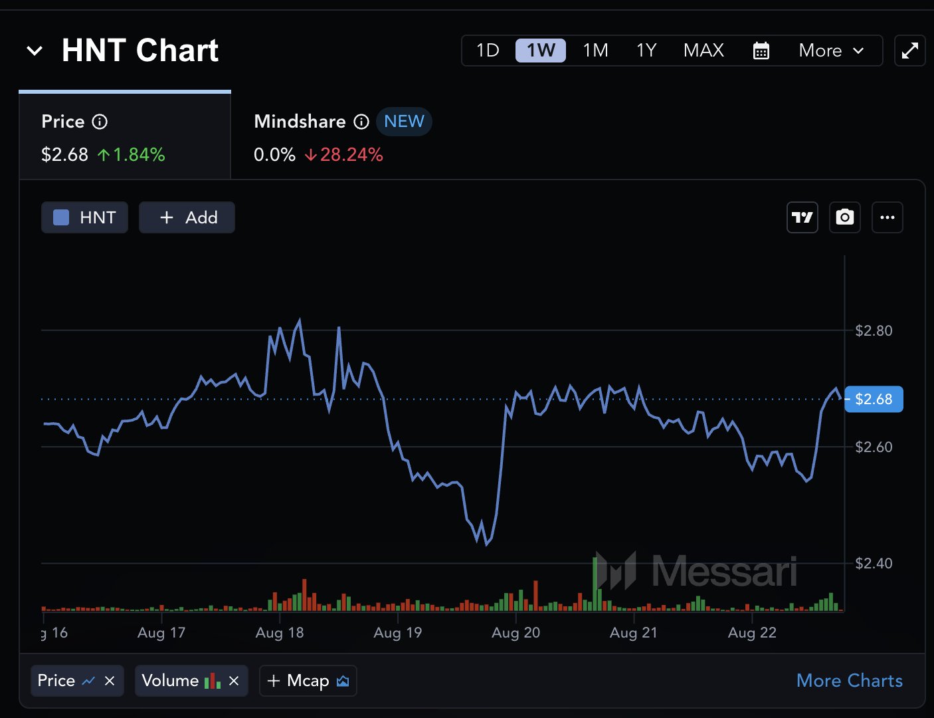
Task: Select the 1W timeframe
Action: tap(541, 51)
